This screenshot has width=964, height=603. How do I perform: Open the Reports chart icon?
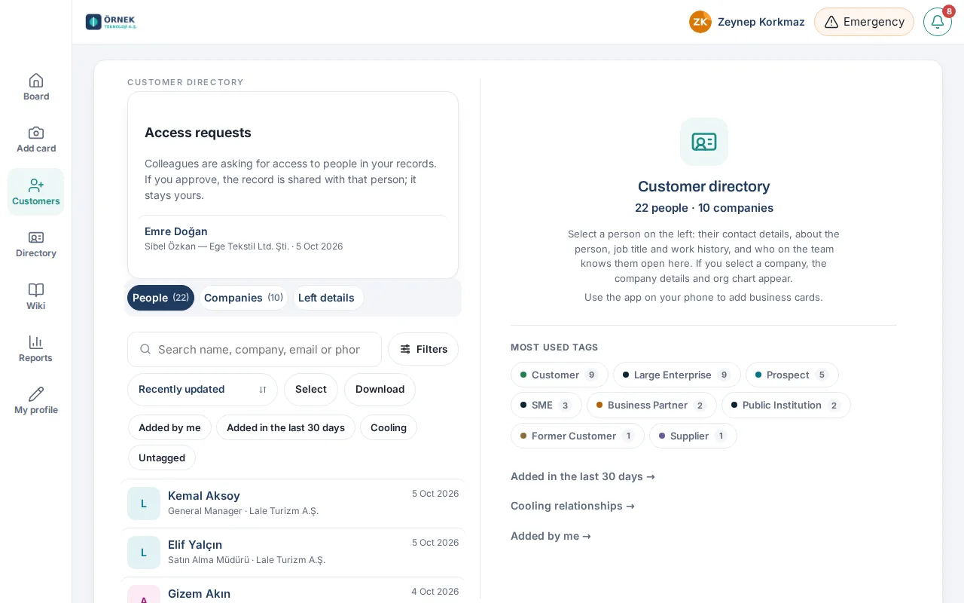pyautogui.click(x=36, y=342)
